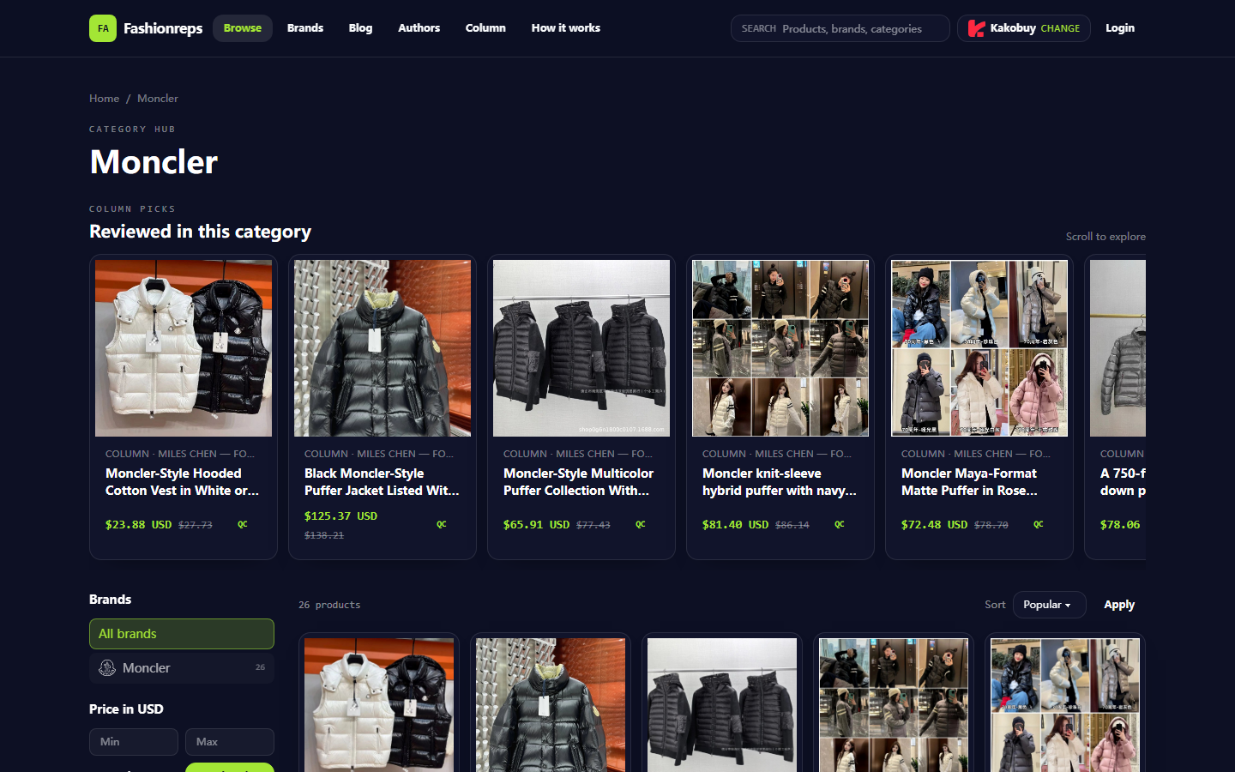Open the Authors nav item

(x=419, y=28)
